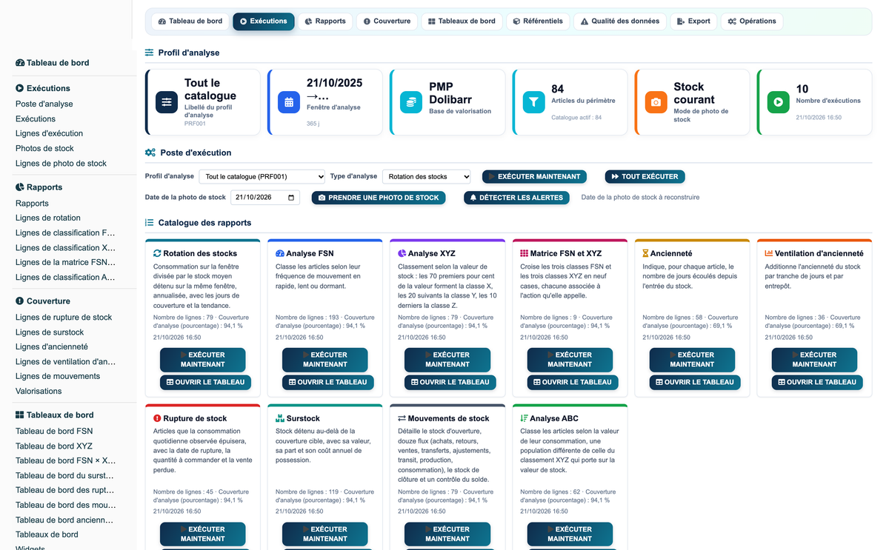Click the red alert icon beside Rupture de stock
The height and width of the screenshot is (550, 889).
click(x=157, y=418)
